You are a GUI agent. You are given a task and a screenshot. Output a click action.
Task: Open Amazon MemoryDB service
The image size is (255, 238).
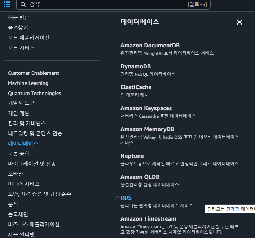[148, 129]
